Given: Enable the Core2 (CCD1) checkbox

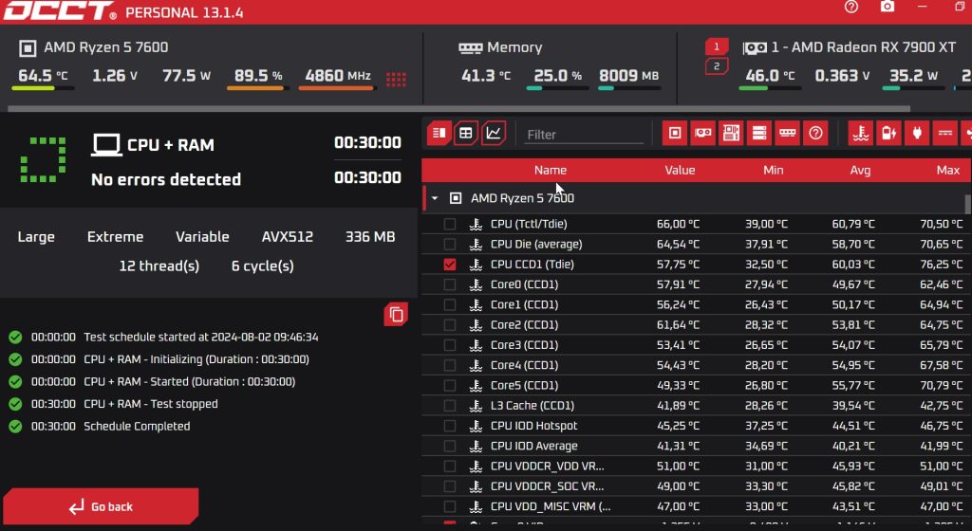Looking at the screenshot, I should tap(449, 325).
